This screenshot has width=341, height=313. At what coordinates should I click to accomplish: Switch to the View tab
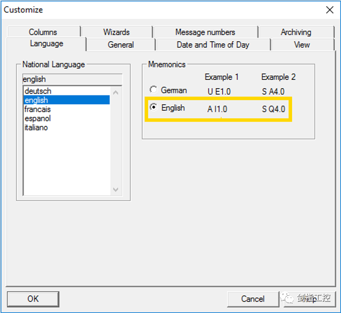302,45
